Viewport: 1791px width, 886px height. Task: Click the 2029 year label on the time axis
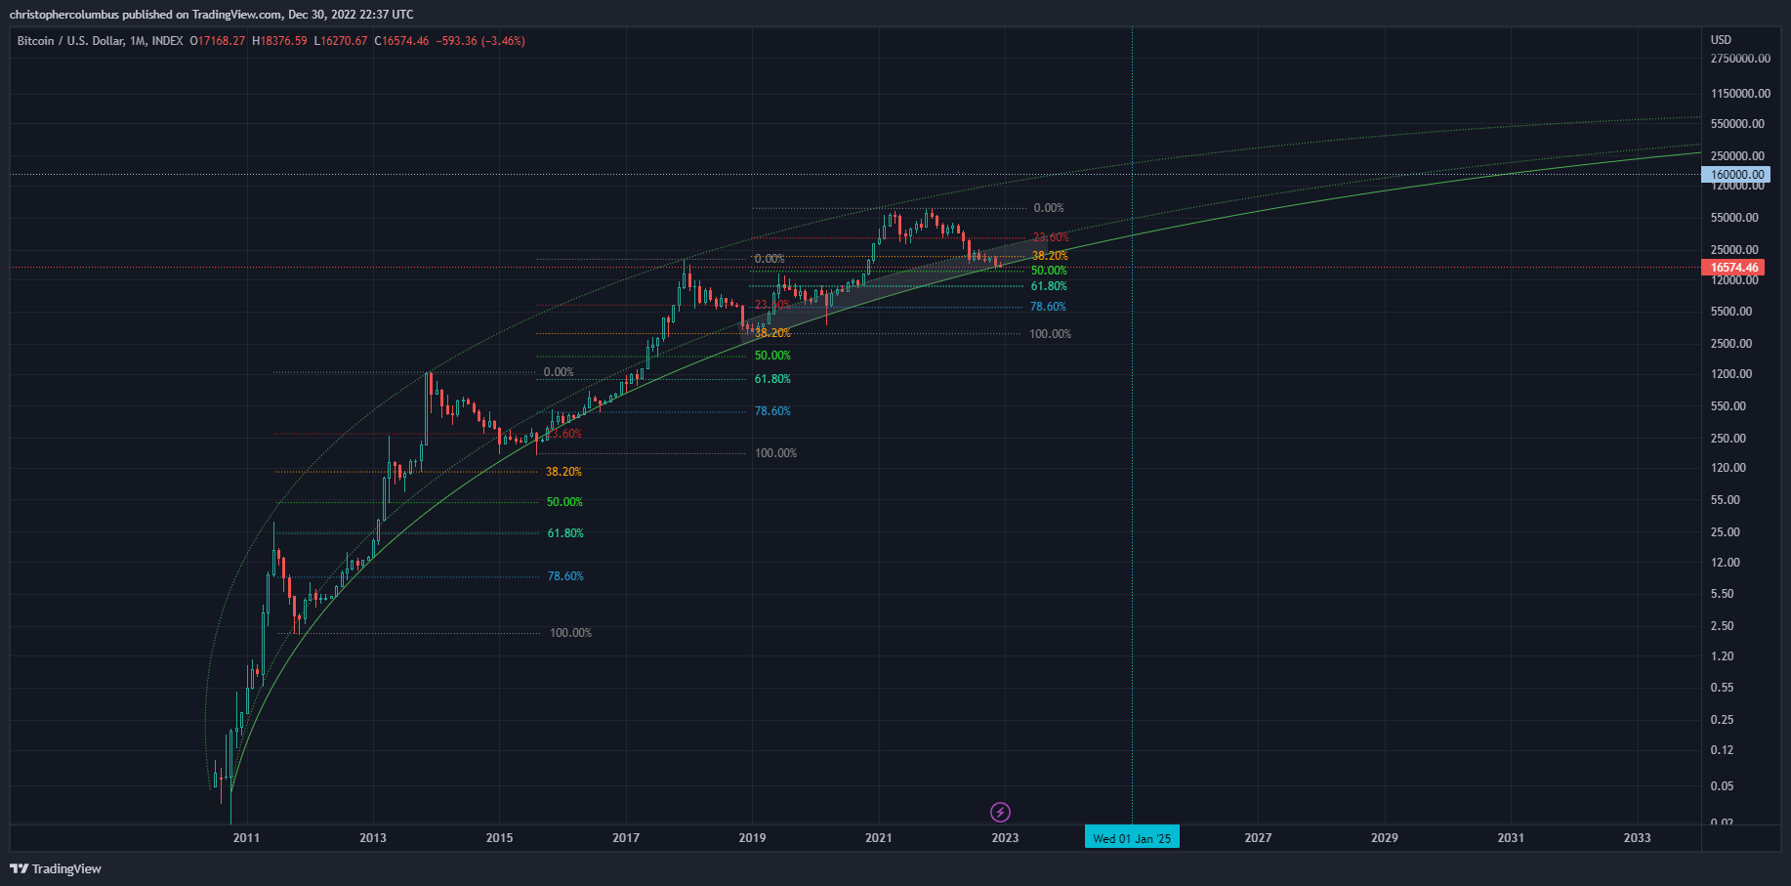click(x=1384, y=837)
